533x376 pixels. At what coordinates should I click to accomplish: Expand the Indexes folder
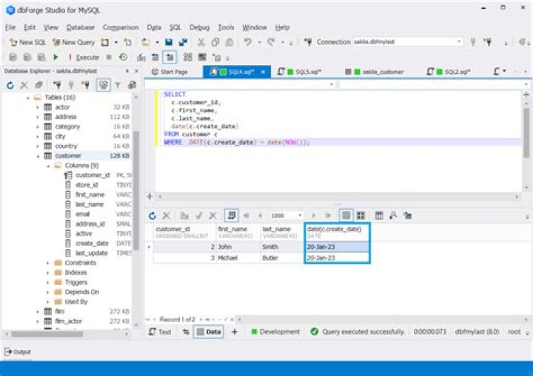click(48, 273)
